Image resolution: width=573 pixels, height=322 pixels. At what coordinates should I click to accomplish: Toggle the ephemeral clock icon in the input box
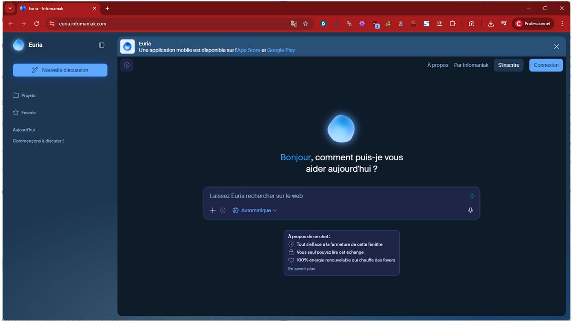coord(223,210)
